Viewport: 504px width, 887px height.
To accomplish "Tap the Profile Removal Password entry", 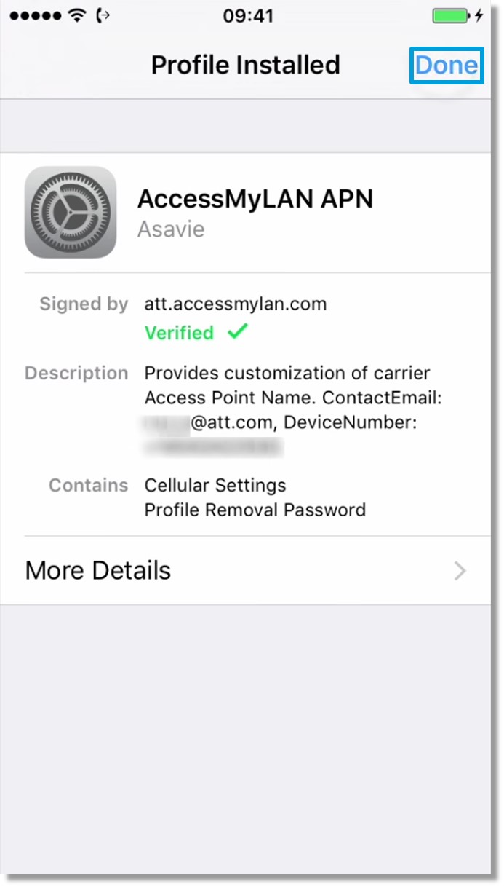I will (255, 510).
